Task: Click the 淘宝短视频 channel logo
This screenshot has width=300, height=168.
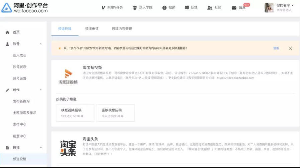Action: 68,77
